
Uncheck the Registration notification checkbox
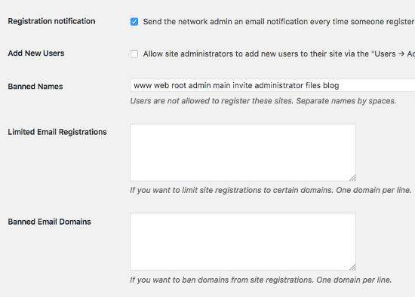point(134,22)
